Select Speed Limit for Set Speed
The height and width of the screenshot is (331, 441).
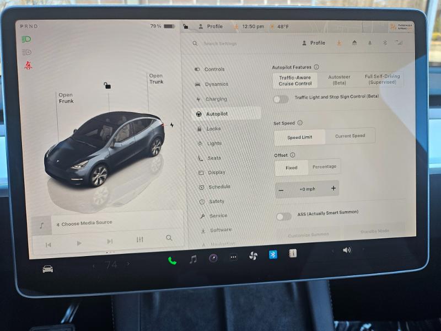(x=300, y=137)
